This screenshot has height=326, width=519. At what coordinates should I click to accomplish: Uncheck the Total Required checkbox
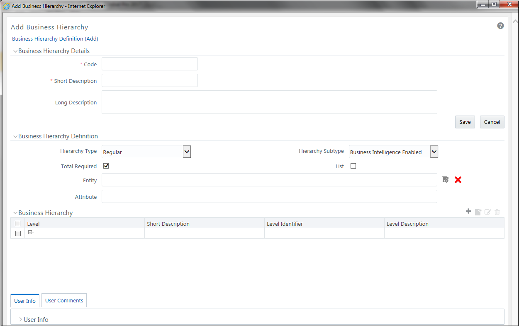click(106, 166)
